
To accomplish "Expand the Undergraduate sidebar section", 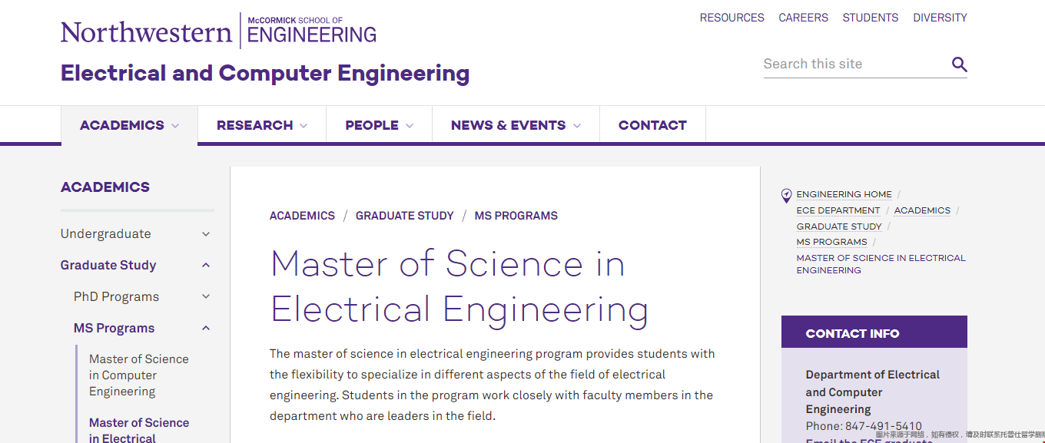I will (206, 234).
